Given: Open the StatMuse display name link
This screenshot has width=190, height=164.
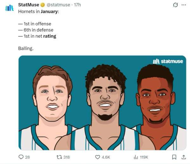Looking at the screenshot, I should [x=29, y=5].
